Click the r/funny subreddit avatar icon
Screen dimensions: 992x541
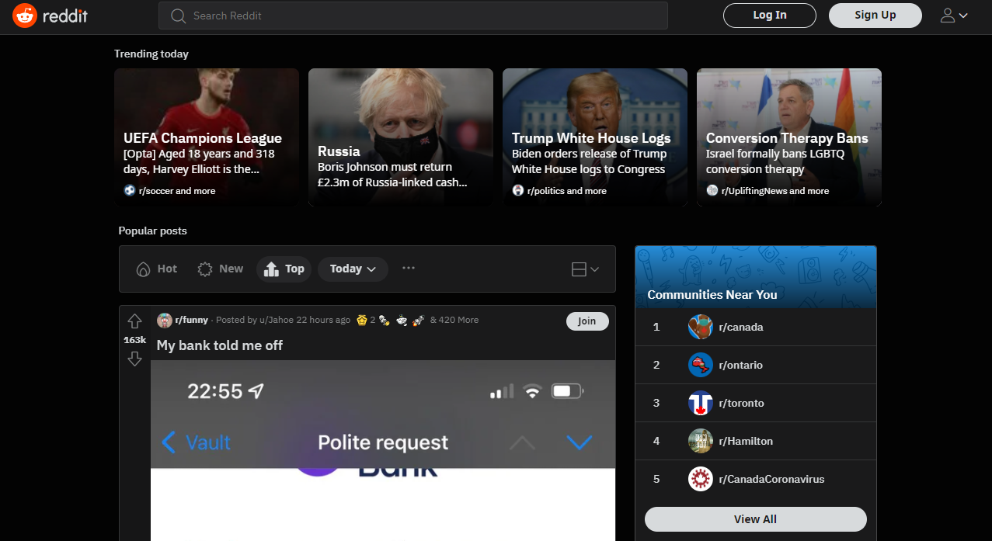pos(165,320)
